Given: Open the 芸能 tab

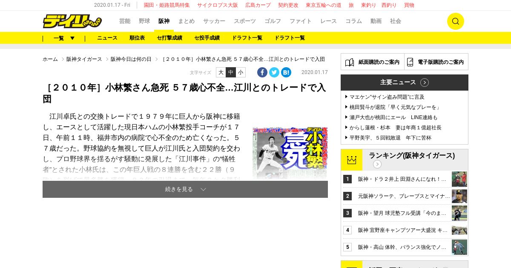Looking at the screenshot, I should coord(125,21).
